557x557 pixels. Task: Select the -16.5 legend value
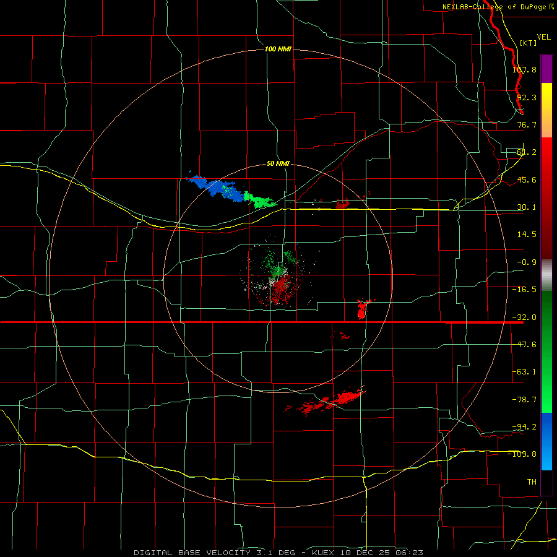(x=524, y=290)
